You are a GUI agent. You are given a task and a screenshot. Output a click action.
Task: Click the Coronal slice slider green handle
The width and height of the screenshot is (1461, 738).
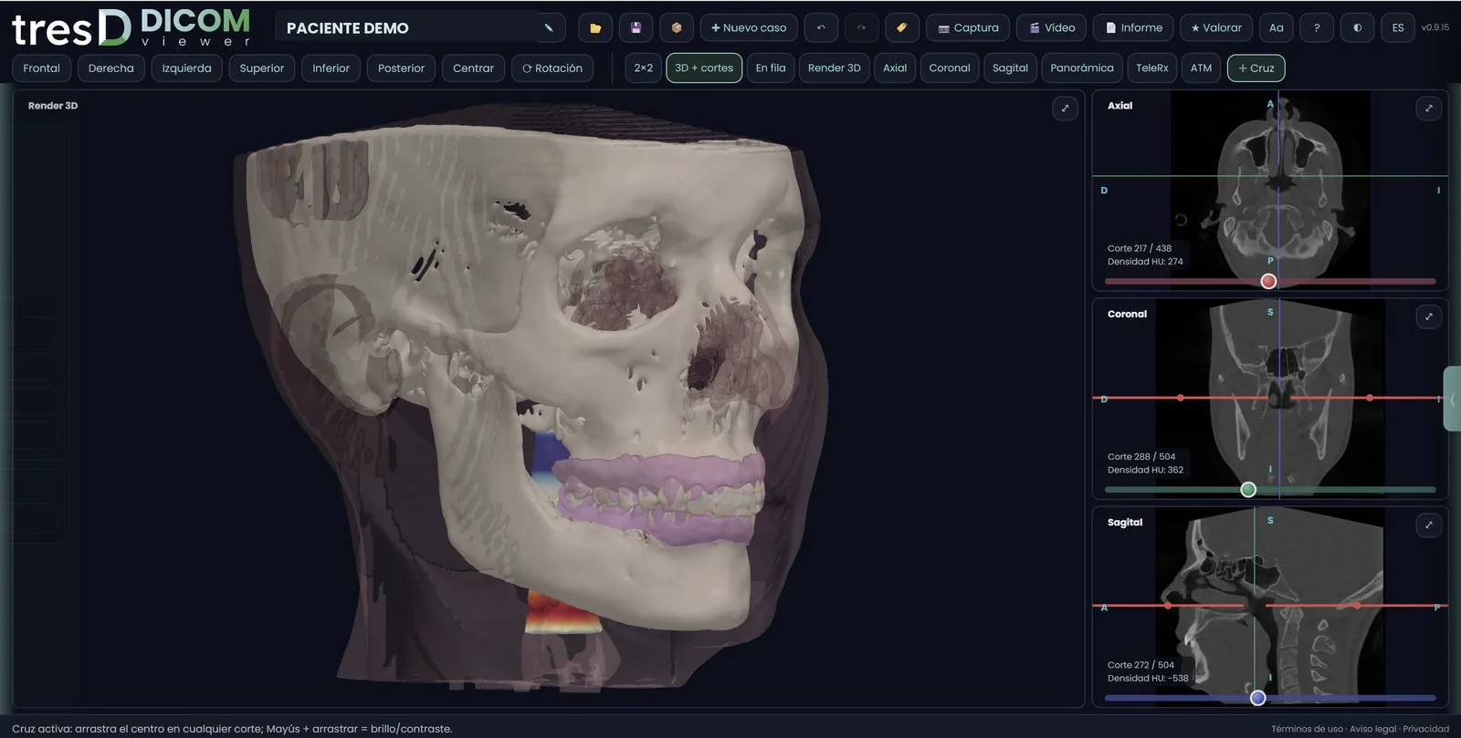point(1248,490)
